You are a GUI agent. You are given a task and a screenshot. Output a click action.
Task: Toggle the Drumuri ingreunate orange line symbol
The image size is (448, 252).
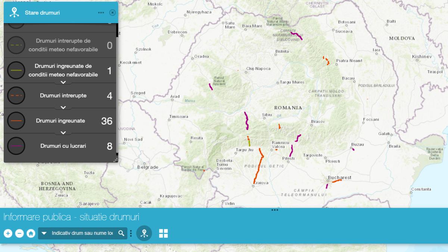tap(16, 121)
